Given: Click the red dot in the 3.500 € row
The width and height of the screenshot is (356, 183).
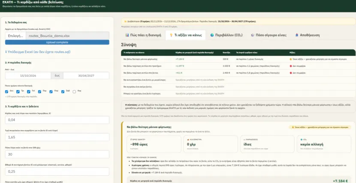Looking at the screenshot, I should click(x=291, y=66).
